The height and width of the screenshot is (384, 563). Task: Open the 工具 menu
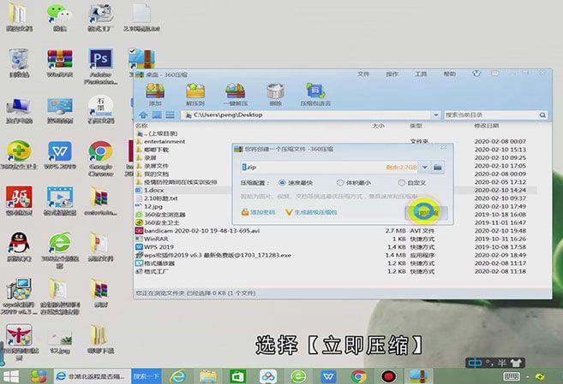pos(421,74)
